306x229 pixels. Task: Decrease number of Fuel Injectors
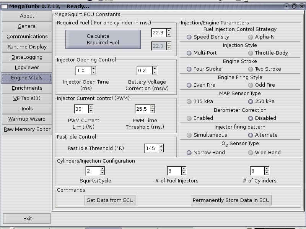(x=184, y=173)
